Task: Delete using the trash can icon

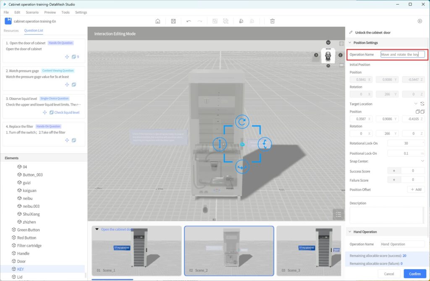Action: (x=272, y=21)
